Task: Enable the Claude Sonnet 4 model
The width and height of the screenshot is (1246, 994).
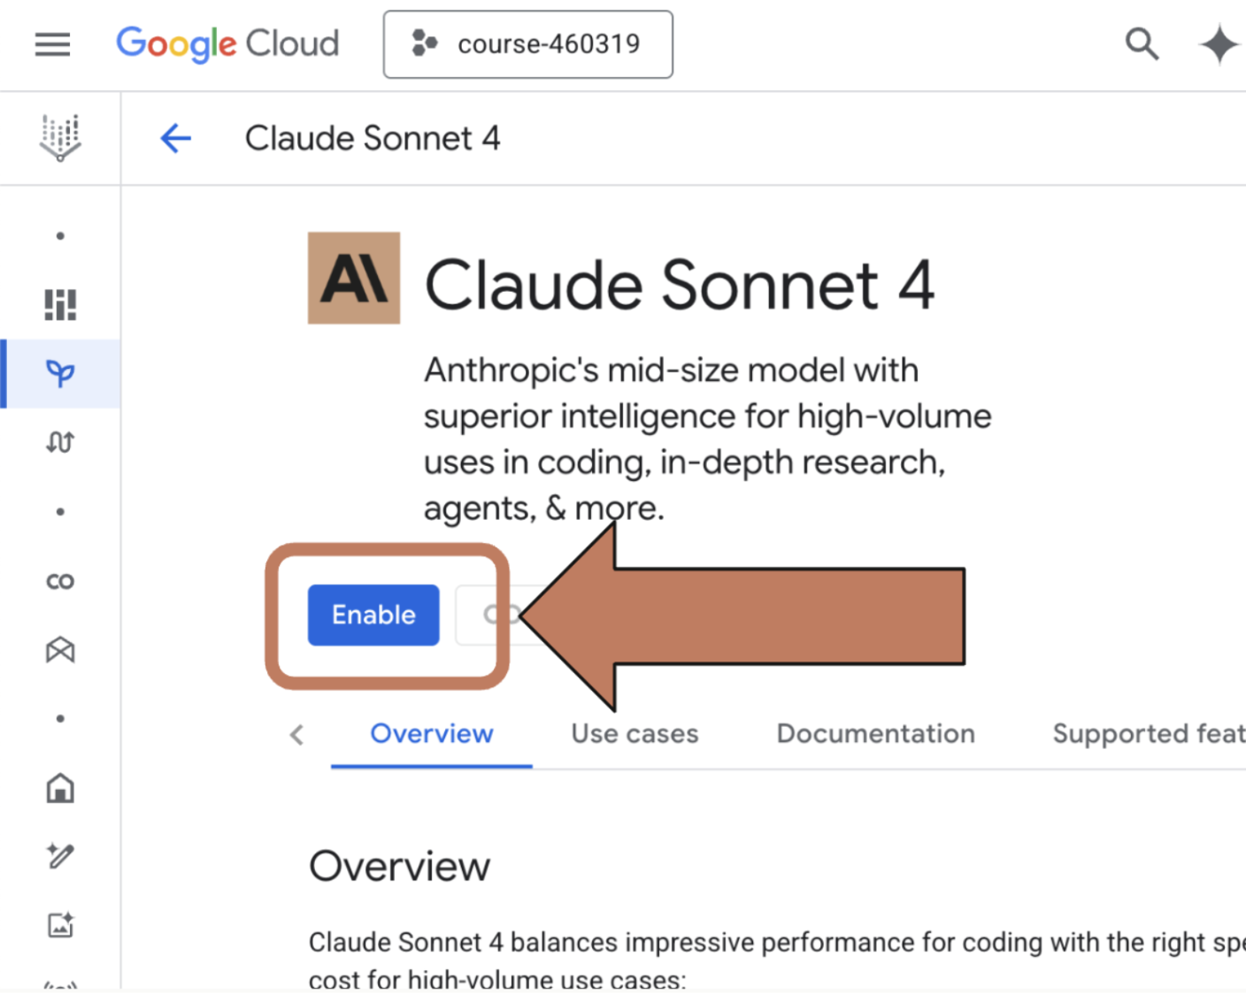Action: pyautogui.click(x=373, y=615)
